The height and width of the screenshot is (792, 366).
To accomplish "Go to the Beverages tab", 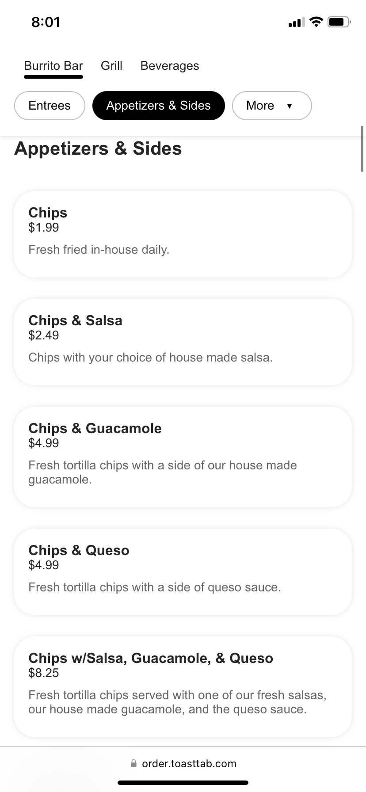I will 170,66.
